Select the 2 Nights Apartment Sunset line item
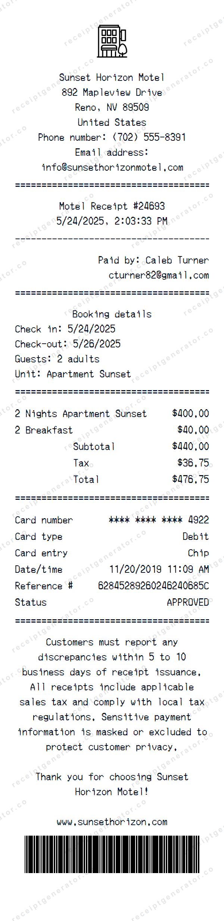The height and width of the screenshot is (921, 224). [x=81, y=414]
